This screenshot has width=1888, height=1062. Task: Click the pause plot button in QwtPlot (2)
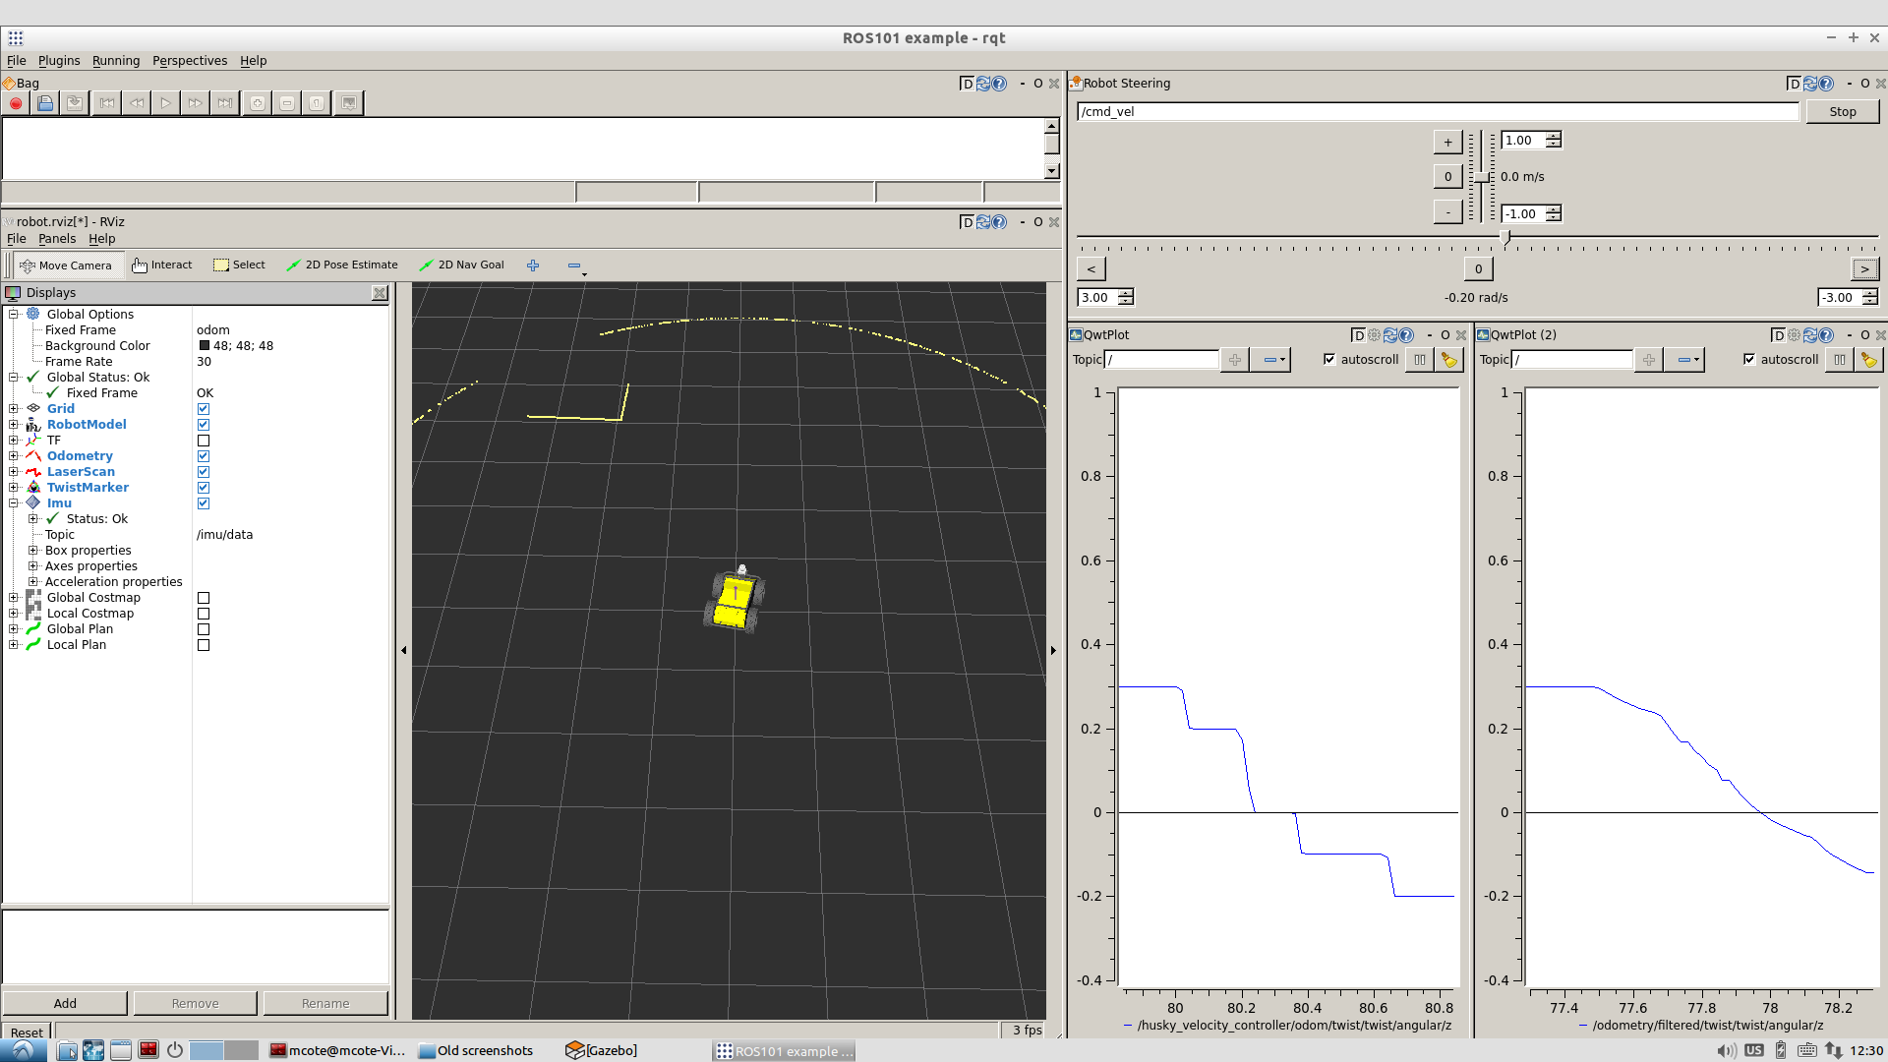tap(1839, 360)
